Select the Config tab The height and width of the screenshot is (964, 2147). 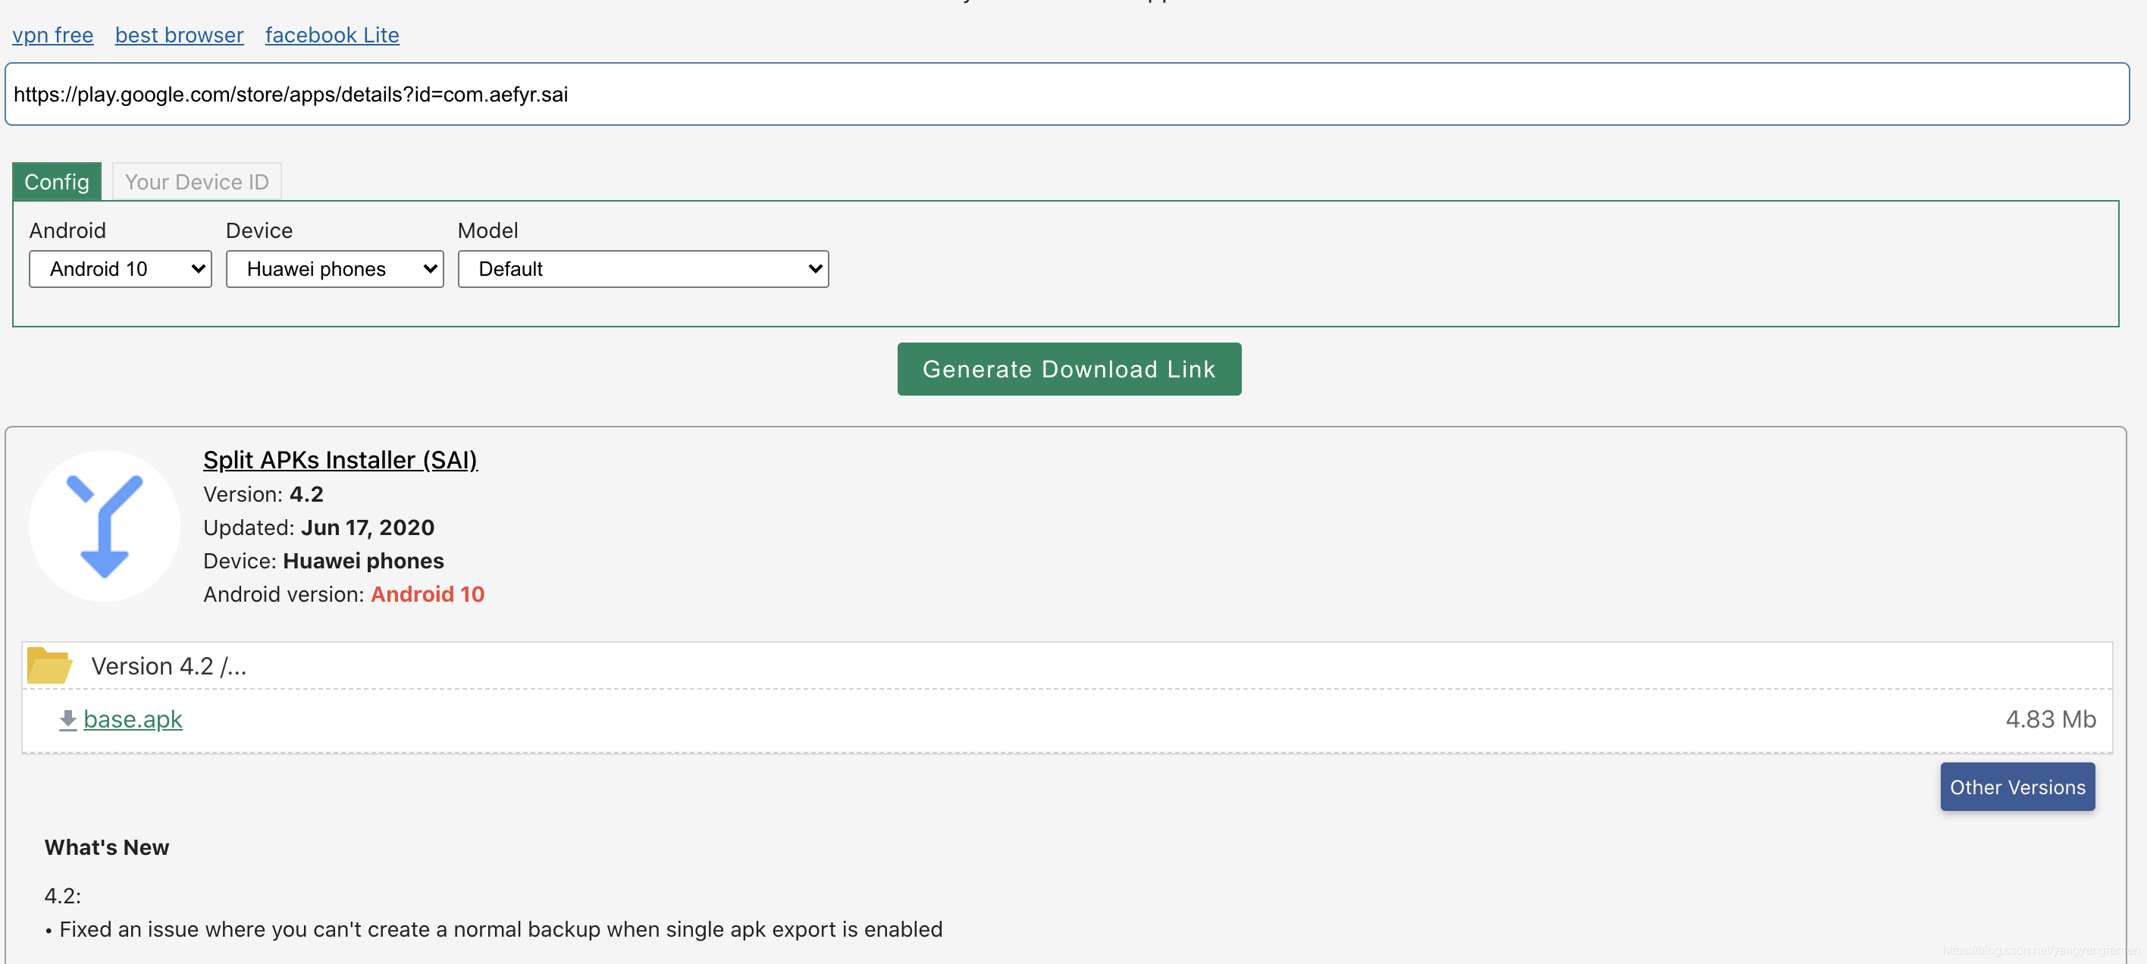(x=56, y=181)
